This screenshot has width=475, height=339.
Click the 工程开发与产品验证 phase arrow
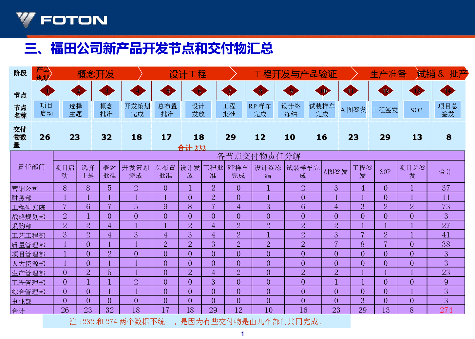coord(295,74)
